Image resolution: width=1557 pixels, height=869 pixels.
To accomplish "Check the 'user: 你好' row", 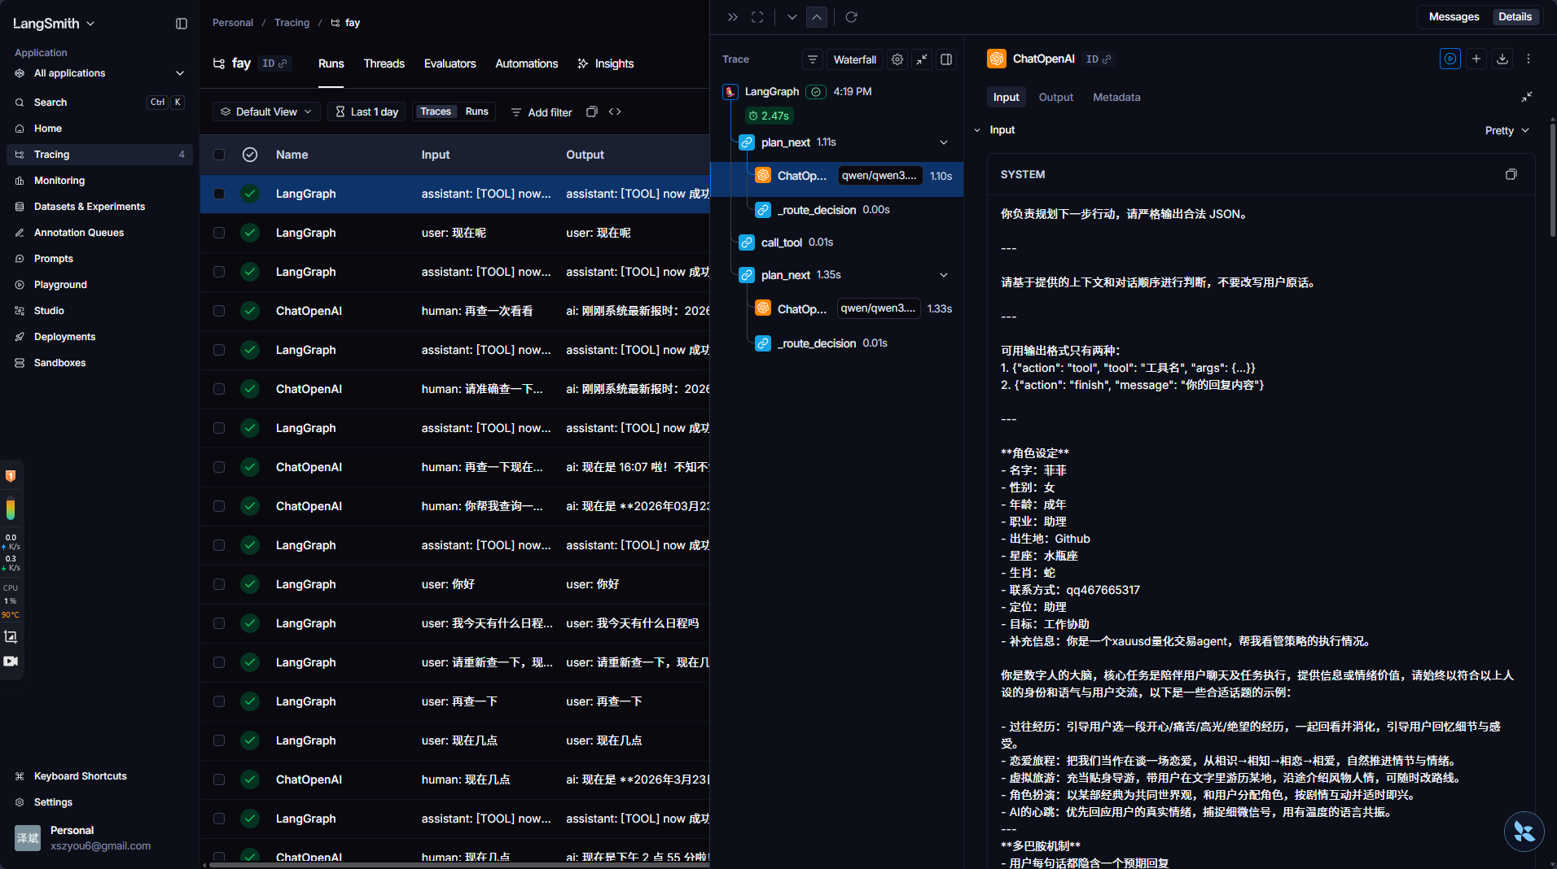I will point(219,584).
